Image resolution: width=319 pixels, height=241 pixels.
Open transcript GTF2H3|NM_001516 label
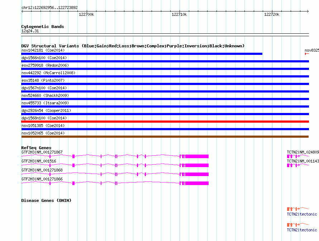(39, 161)
